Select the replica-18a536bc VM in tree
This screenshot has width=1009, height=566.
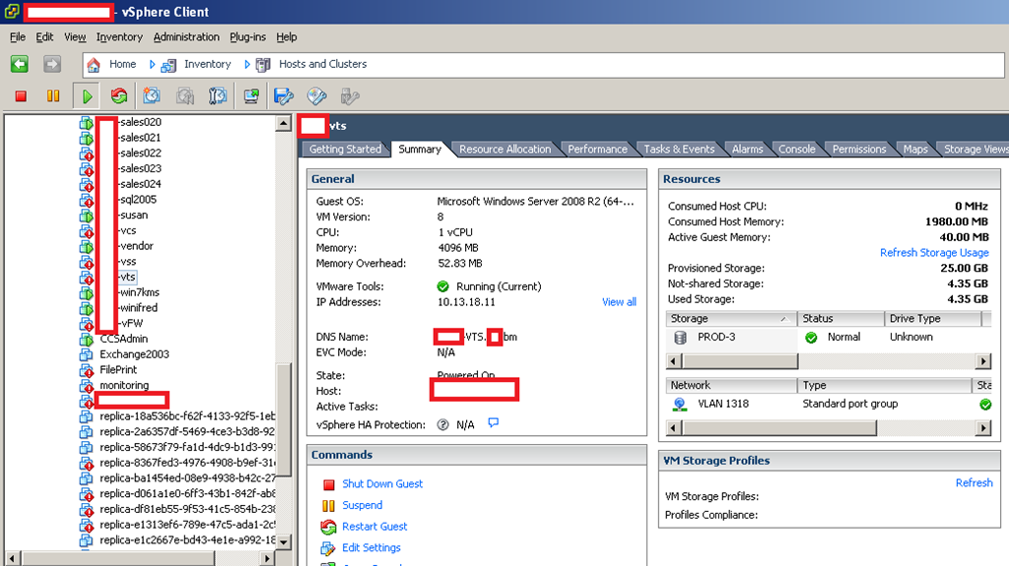pos(187,416)
